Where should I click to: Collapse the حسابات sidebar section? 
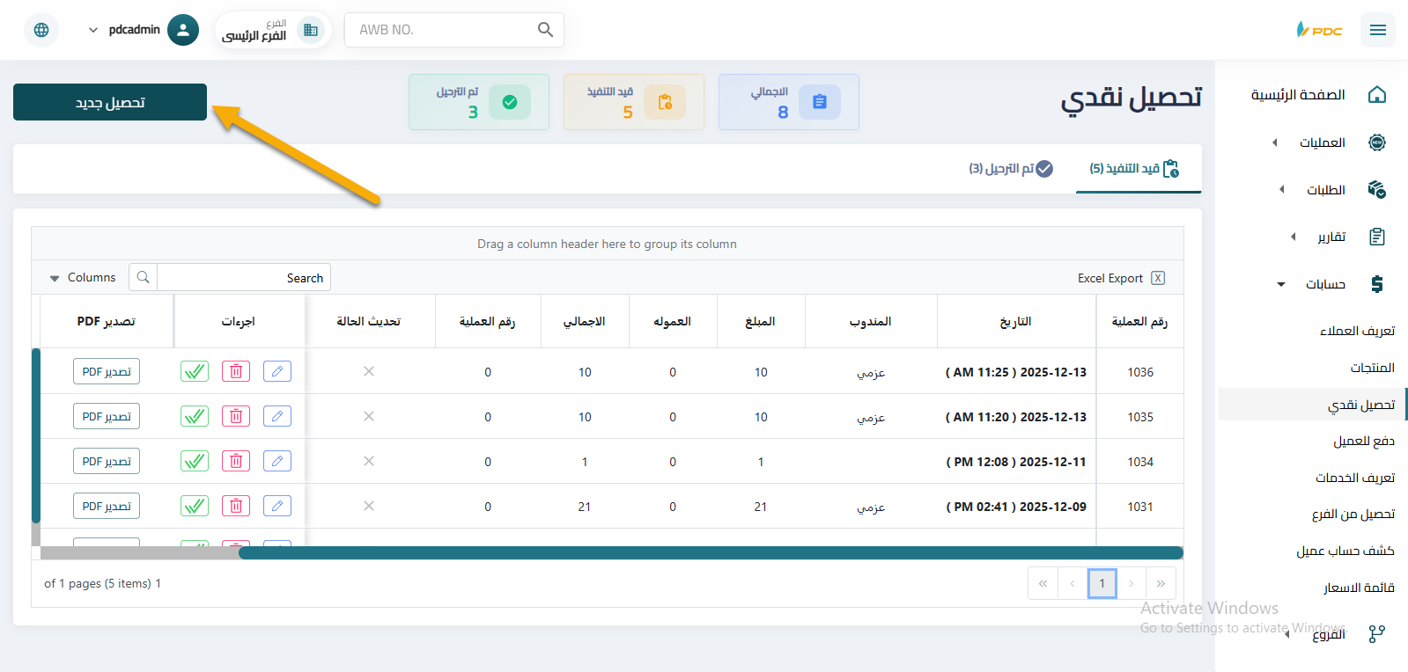[1323, 284]
